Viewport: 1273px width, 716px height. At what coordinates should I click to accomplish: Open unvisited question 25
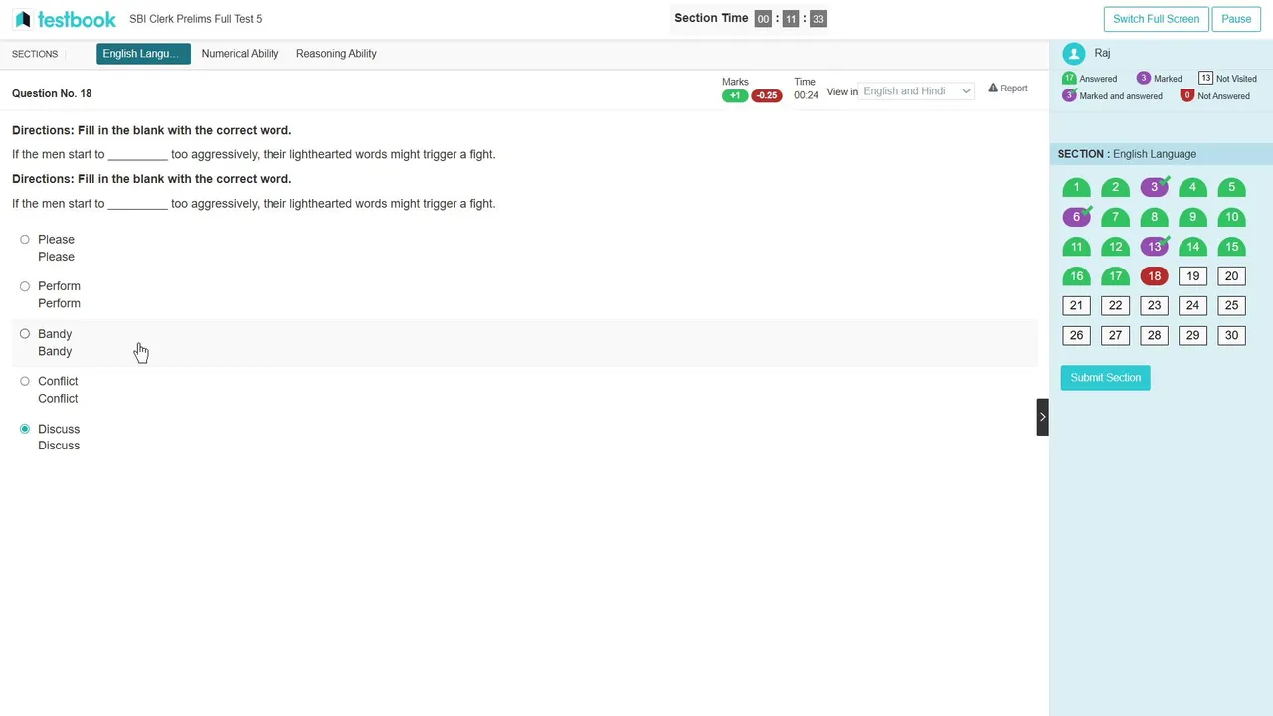[x=1231, y=305]
